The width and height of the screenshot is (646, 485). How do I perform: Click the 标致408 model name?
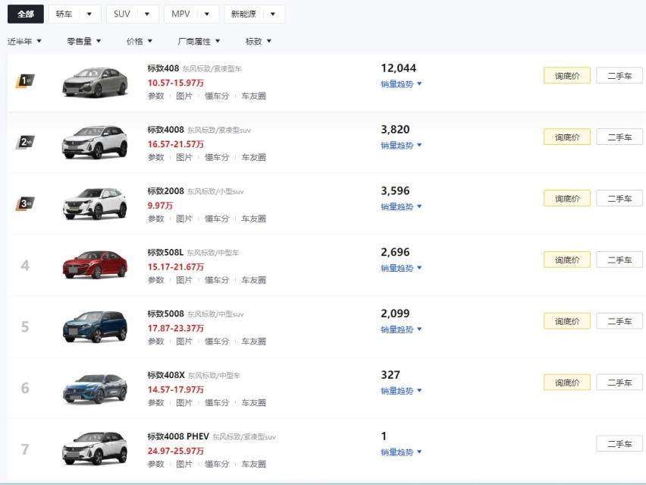tap(163, 68)
